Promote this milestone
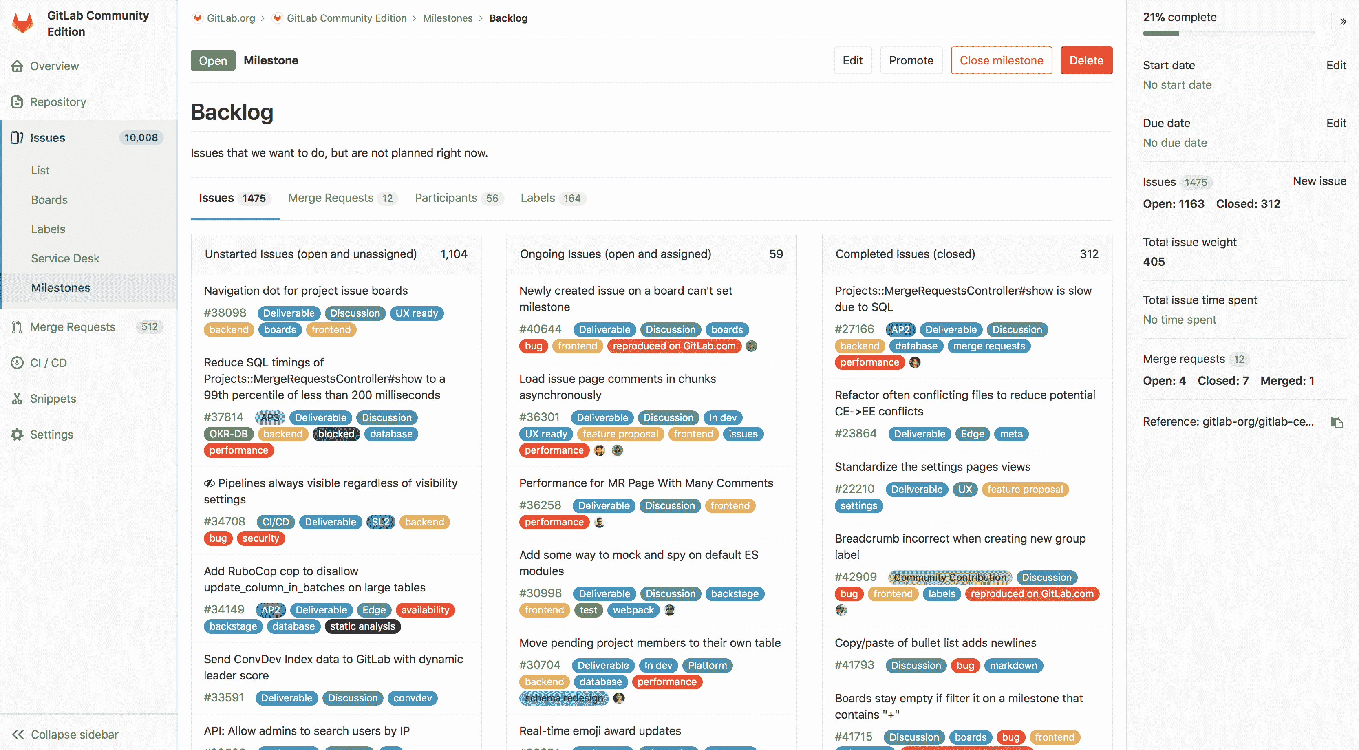The height and width of the screenshot is (750, 1359). (911, 60)
